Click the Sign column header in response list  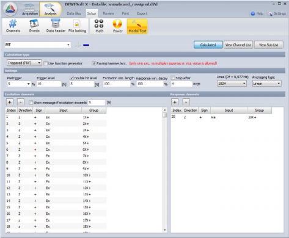click(204, 110)
